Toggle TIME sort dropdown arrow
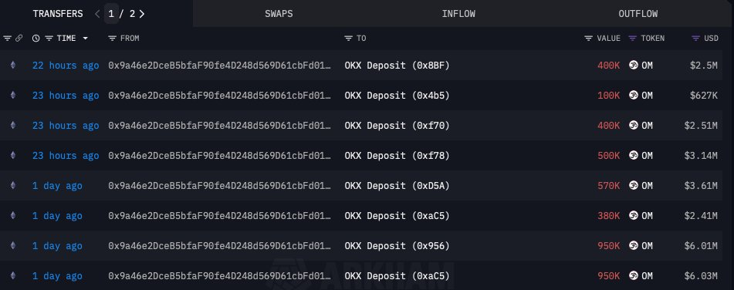Screen dimensions: 734x290 [x=85, y=39]
